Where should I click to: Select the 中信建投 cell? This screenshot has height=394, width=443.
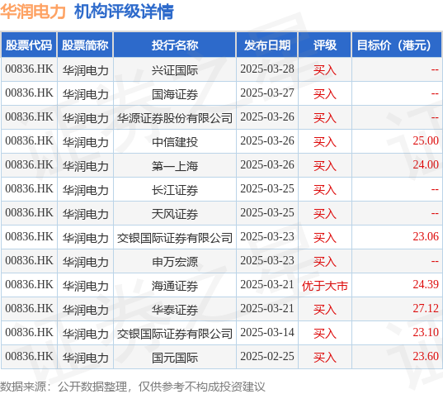click(x=175, y=142)
